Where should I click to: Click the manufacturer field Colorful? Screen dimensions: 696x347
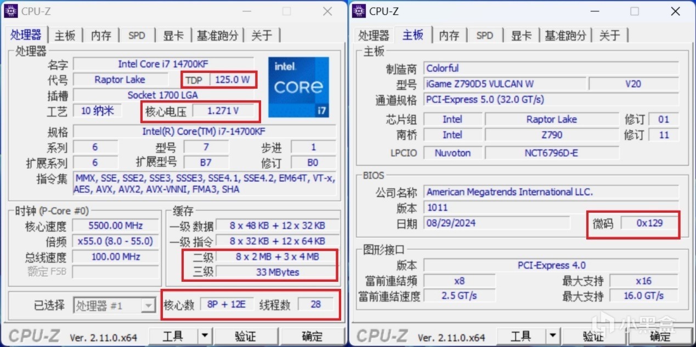[551, 69]
